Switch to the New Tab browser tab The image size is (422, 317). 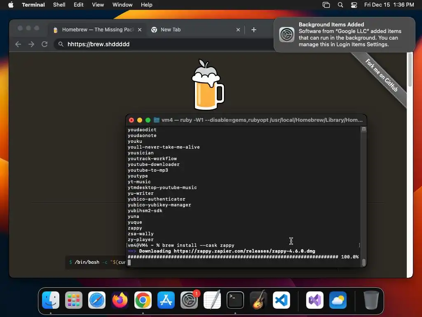point(196,30)
